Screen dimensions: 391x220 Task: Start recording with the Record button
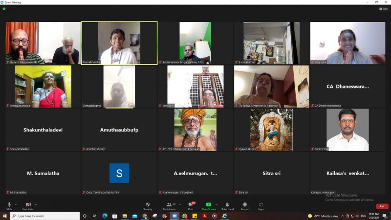244,205
